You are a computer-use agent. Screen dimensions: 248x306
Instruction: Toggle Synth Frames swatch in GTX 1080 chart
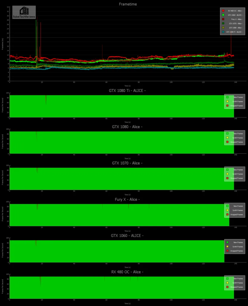227,138
